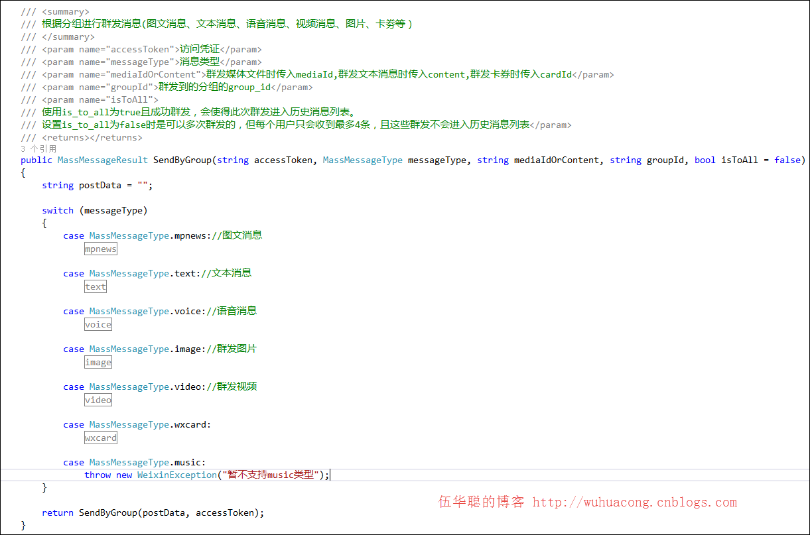This screenshot has width=810, height=535.
Task: Expand the collapsed wxcard code block
Action: (x=101, y=438)
